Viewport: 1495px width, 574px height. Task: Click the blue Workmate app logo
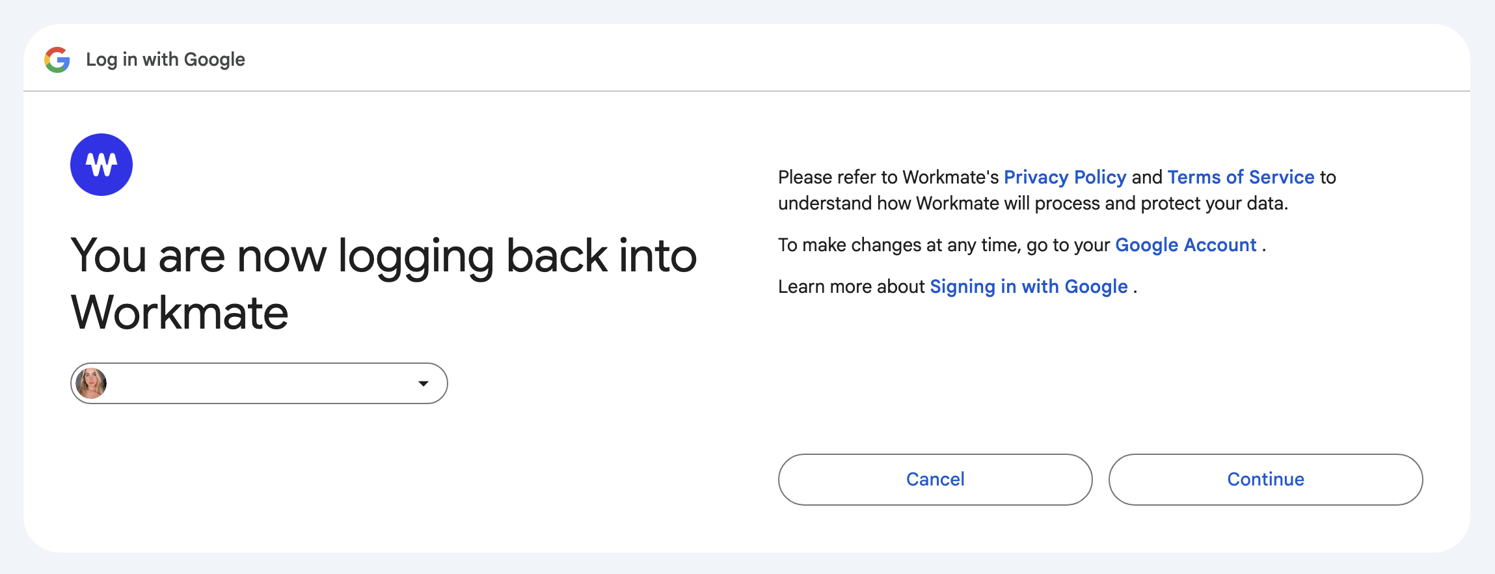pyautogui.click(x=101, y=165)
